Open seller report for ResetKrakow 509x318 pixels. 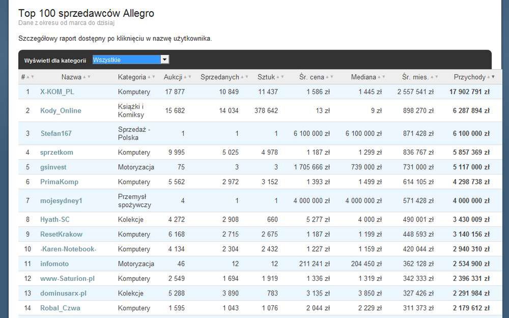pos(62,234)
